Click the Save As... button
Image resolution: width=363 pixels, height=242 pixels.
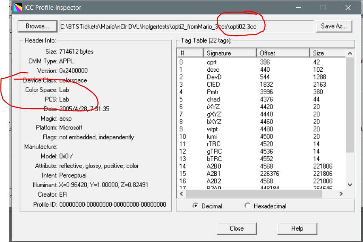334,26
